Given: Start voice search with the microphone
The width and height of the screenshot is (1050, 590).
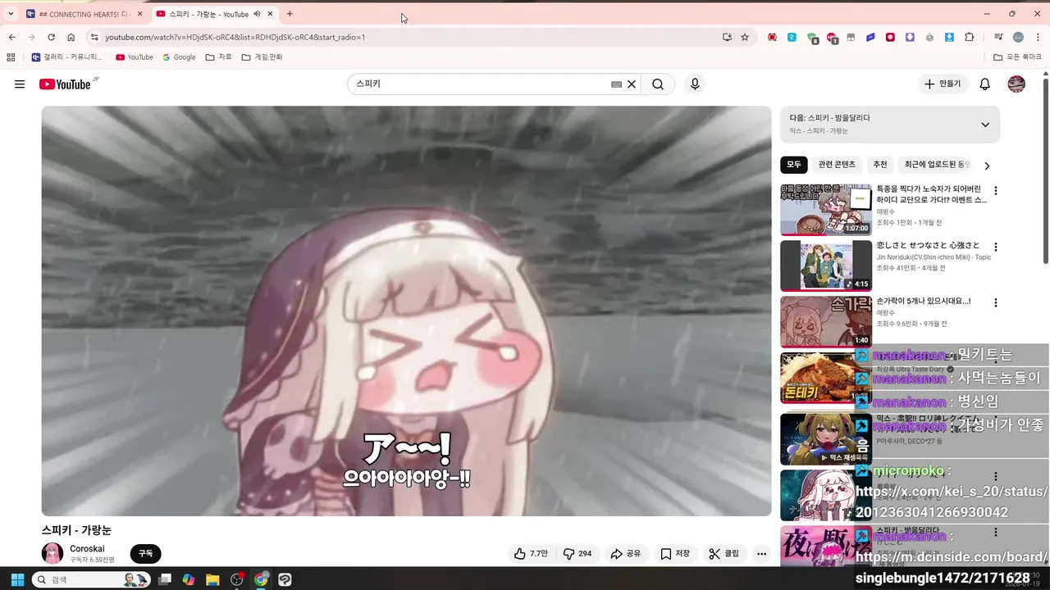Looking at the screenshot, I should [x=695, y=84].
